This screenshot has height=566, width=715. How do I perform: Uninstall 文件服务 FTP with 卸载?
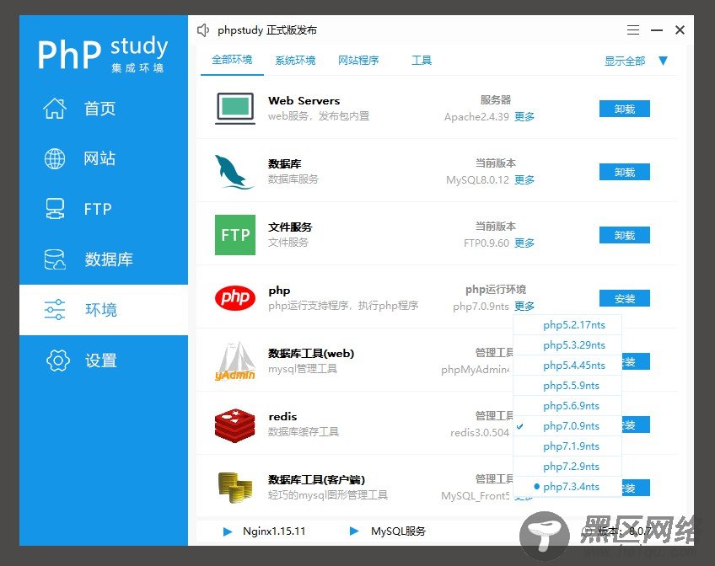tap(624, 236)
